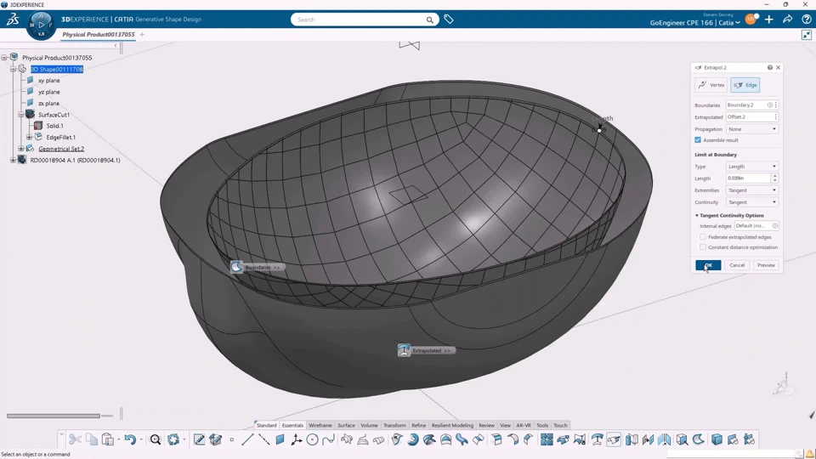Enable Constant distance optimization checkbox

703,247
